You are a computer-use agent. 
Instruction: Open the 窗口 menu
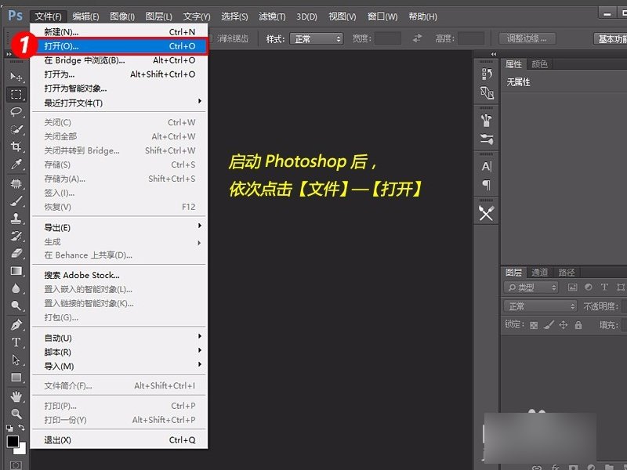click(382, 16)
